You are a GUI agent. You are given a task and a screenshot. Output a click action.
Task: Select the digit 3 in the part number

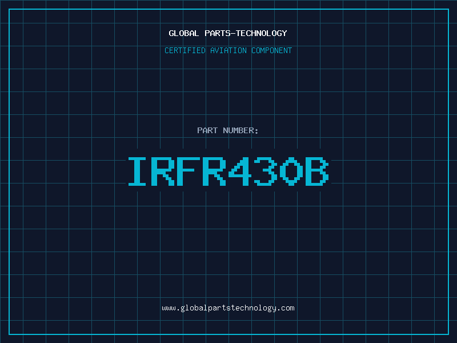click(x=266, y=171)
